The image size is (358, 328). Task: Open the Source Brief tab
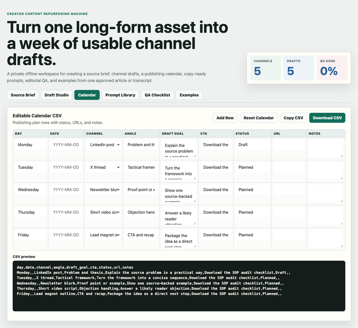[x=23, y=95]
